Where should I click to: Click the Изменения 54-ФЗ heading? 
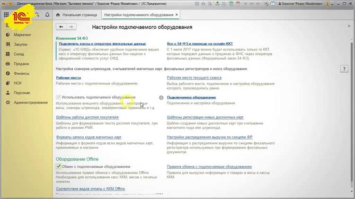pyautogui.click(x=71, y=38)
